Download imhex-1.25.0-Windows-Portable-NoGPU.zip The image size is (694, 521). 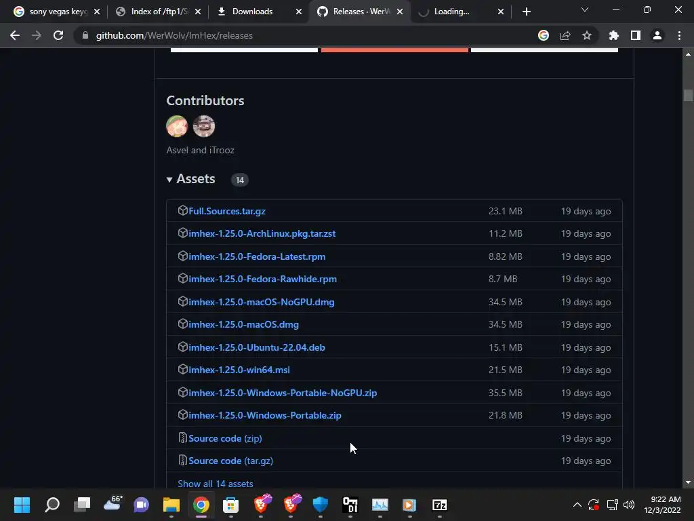click(x=283, y=393)
